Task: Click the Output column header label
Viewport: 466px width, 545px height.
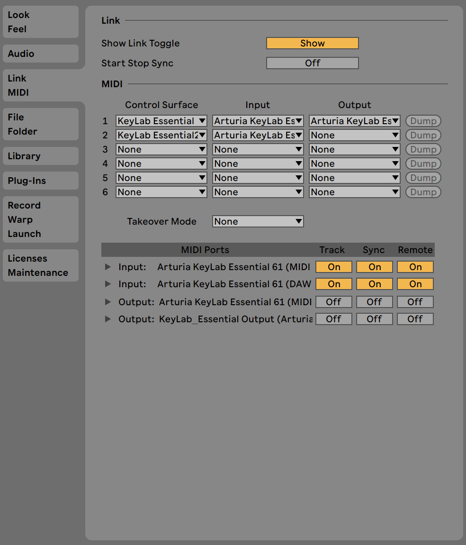Action: (x=355, y=105)
